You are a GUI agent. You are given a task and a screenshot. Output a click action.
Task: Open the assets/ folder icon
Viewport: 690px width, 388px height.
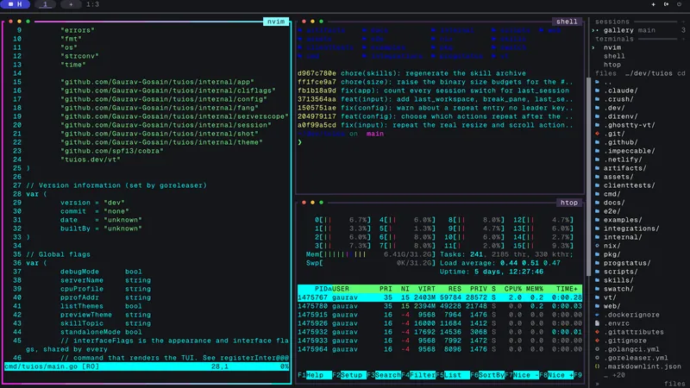(597, 177)
